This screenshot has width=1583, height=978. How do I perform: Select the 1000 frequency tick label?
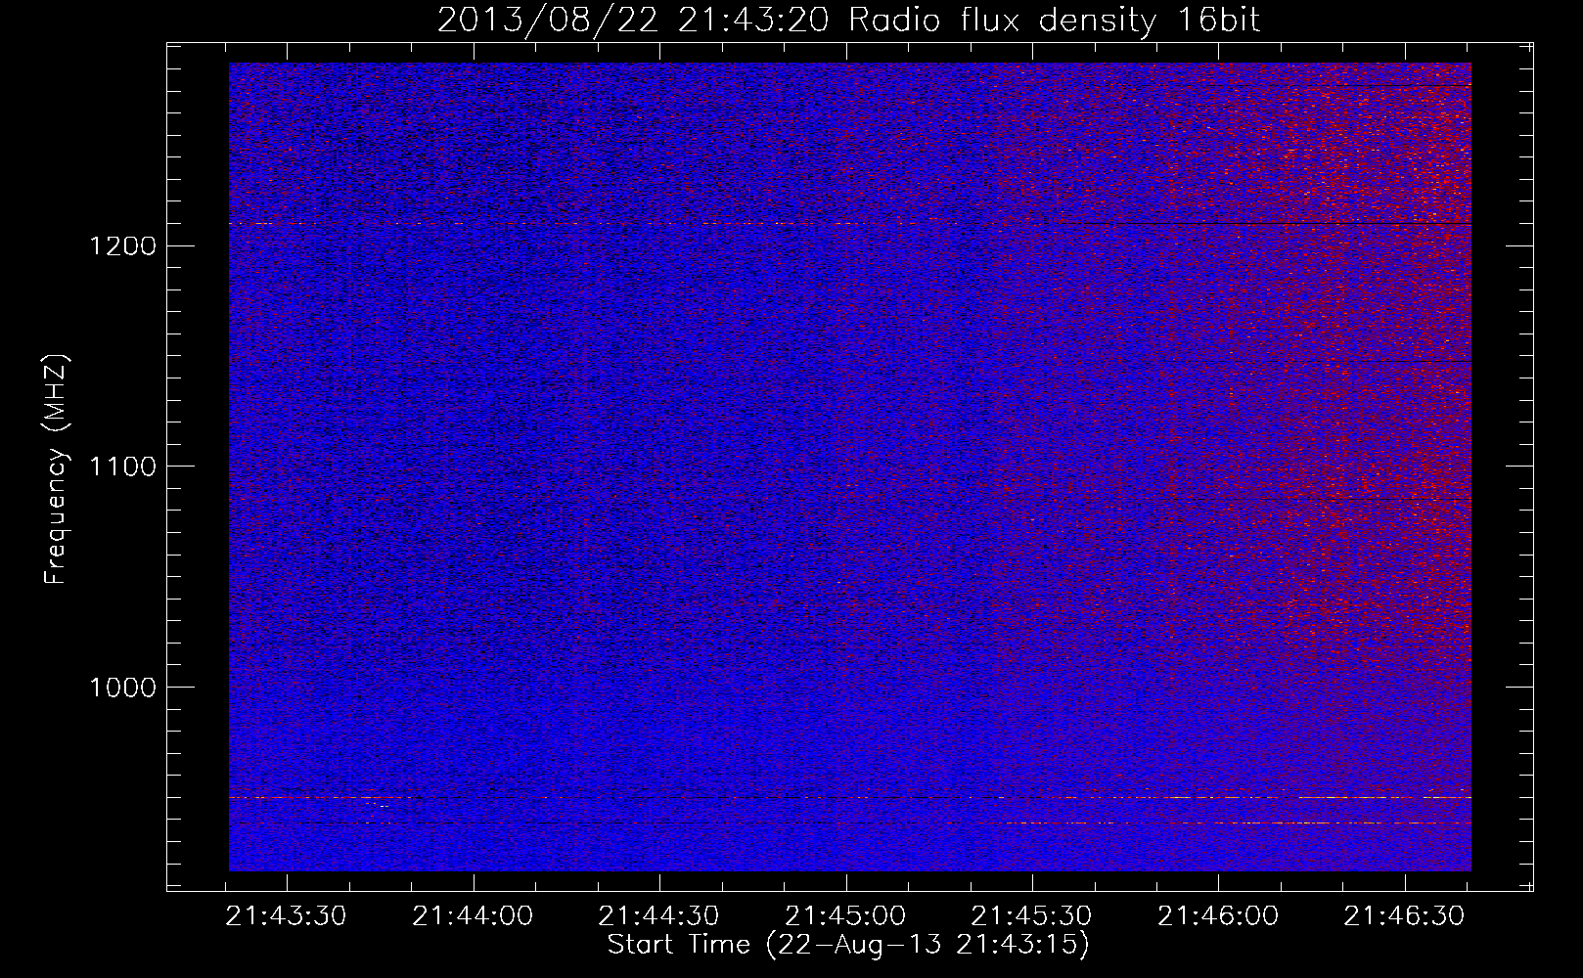point(121,688)
